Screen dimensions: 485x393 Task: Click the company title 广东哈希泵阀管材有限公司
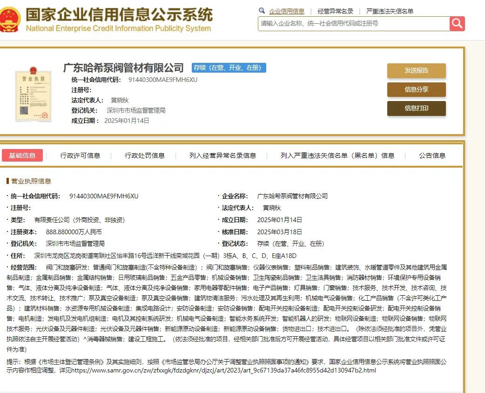point(123,68)
